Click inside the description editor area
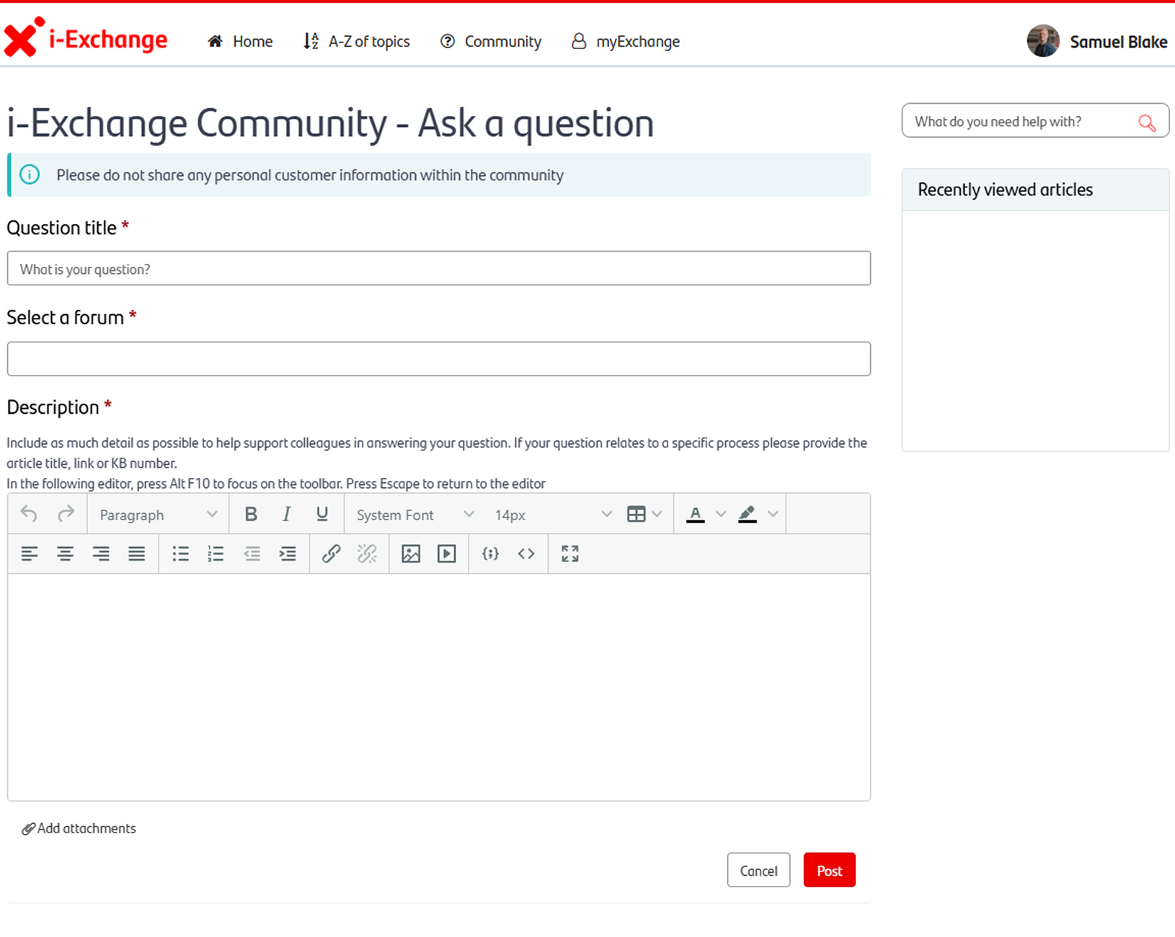The width and height of the screenshot is (1175, 937). (x=439, y=687)
